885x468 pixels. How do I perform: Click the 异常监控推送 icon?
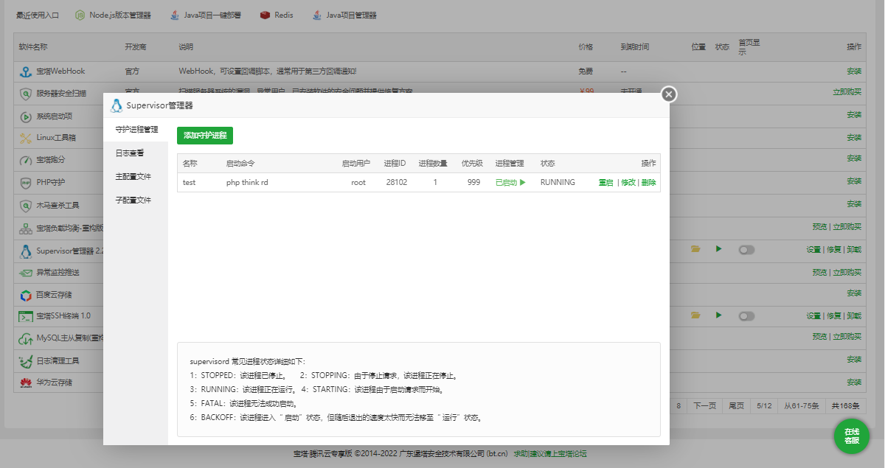pyautogui.click(x=25, y=272)
